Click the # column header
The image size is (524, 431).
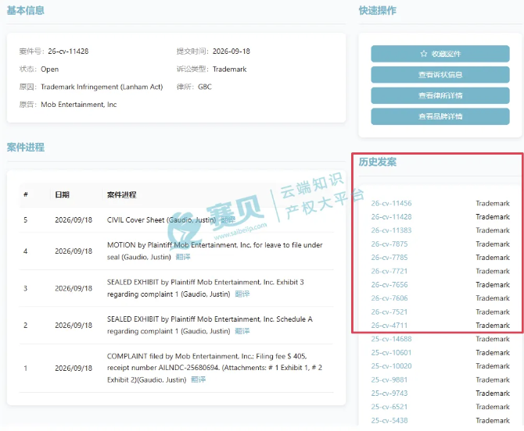[x=26, y=194]
